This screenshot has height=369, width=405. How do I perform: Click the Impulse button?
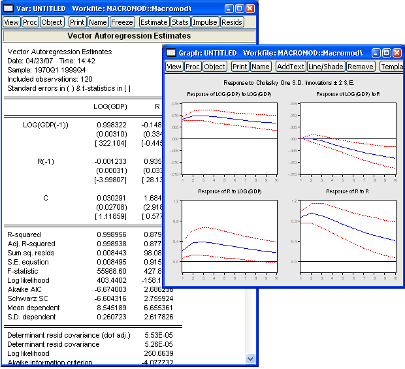205,22
